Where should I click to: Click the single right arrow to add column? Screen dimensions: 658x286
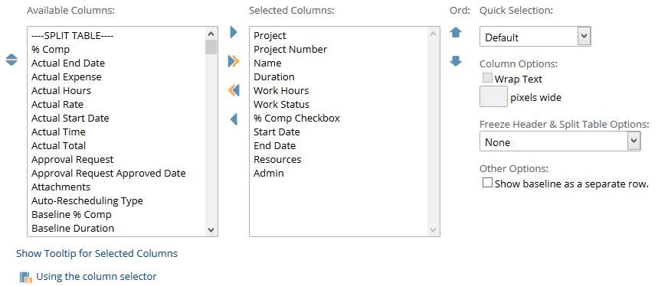tap(234, 32)
